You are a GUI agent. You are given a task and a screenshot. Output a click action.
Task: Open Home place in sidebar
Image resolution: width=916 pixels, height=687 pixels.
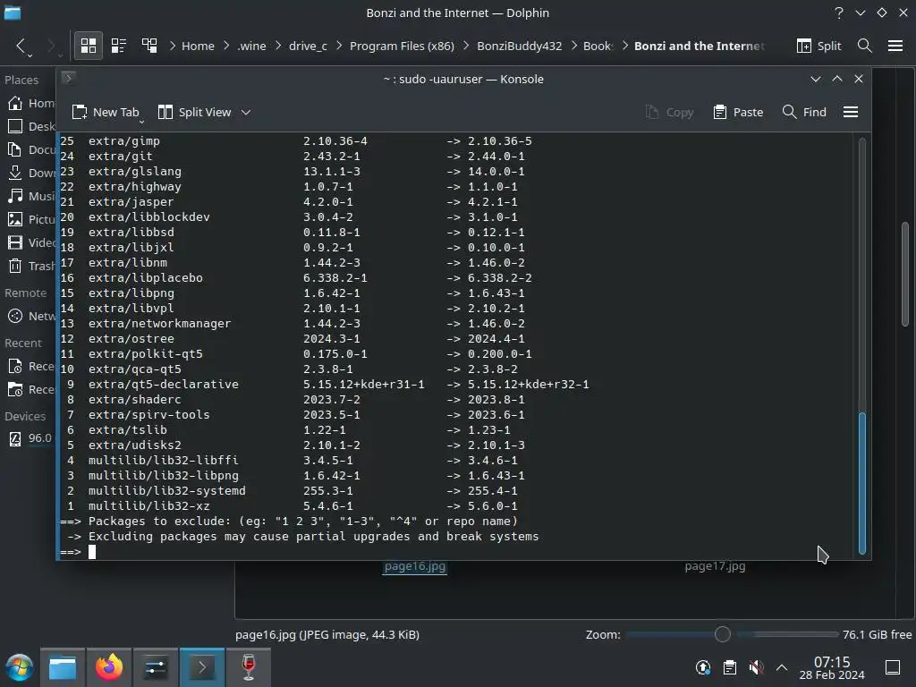tap(31, 104)
